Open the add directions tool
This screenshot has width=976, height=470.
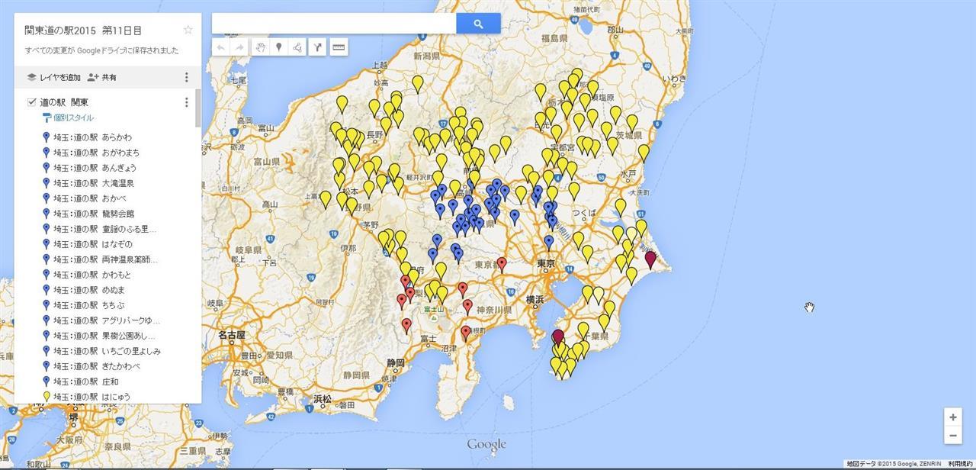click(317, 47)
